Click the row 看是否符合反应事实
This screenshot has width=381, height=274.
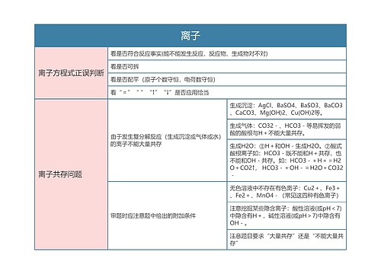click(x=227, y=54)
